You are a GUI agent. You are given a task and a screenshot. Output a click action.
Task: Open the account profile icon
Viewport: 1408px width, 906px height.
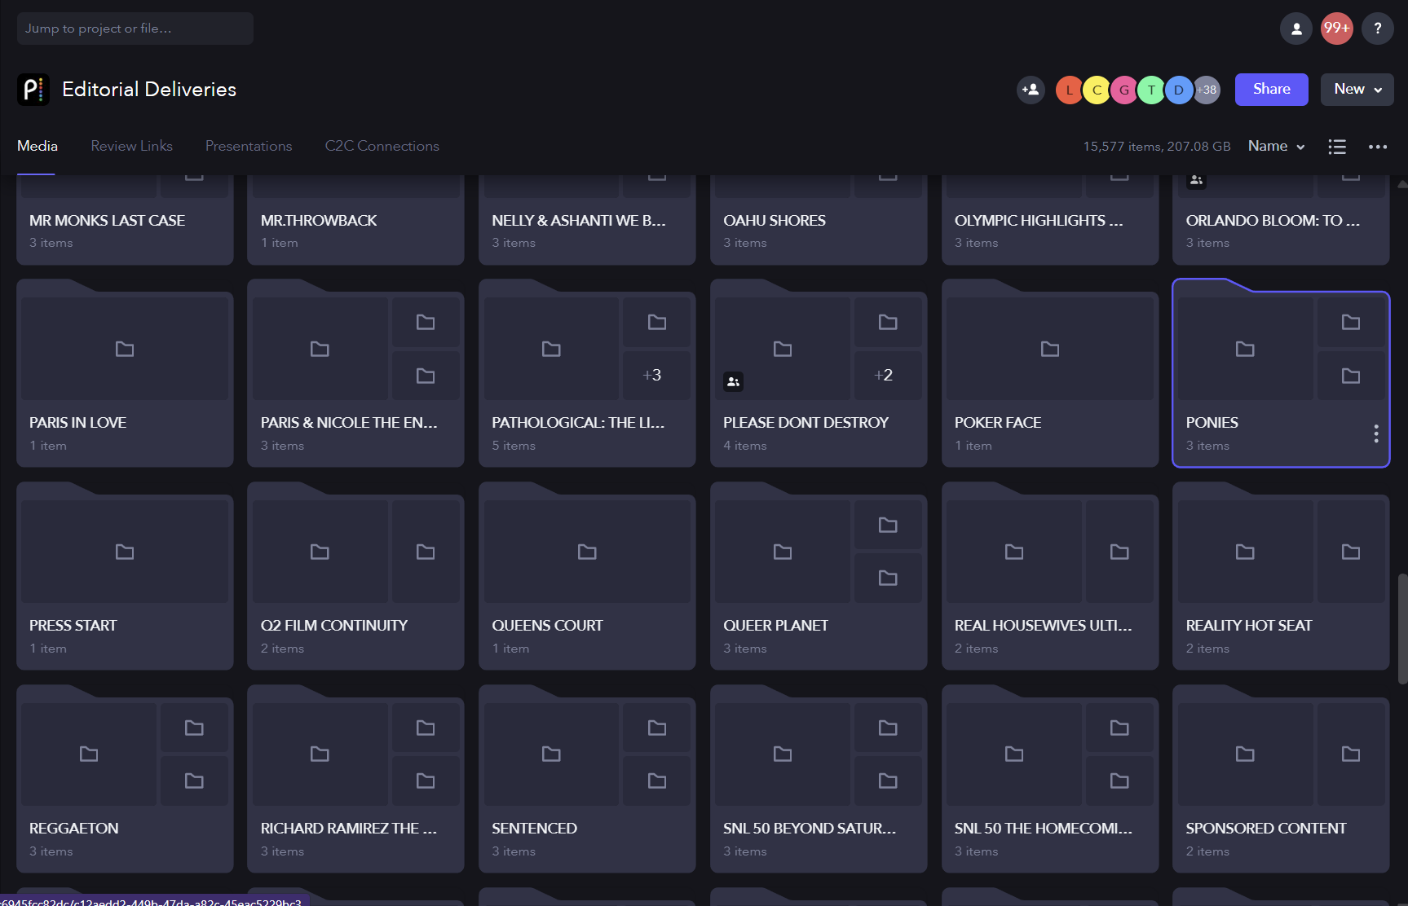tap(1295, 29)
